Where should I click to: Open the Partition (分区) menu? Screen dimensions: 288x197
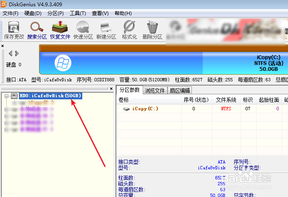tap(55, 13)
